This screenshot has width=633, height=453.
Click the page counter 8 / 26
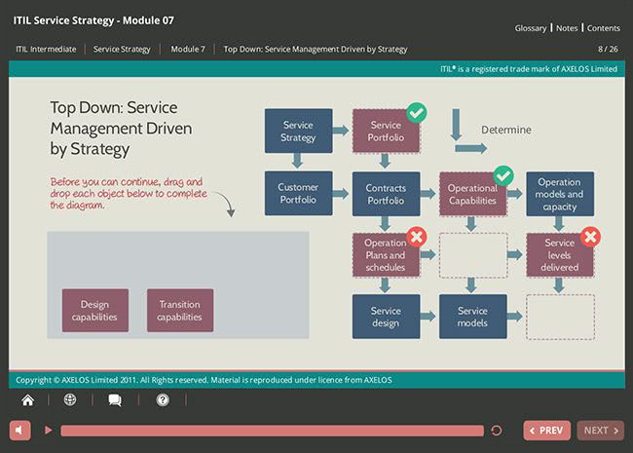pyautogui.click(x=608, y=50)
